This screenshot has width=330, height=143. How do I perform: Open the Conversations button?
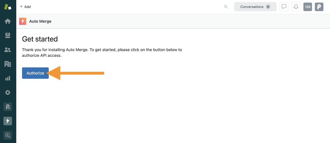click(x=255, y=7)
